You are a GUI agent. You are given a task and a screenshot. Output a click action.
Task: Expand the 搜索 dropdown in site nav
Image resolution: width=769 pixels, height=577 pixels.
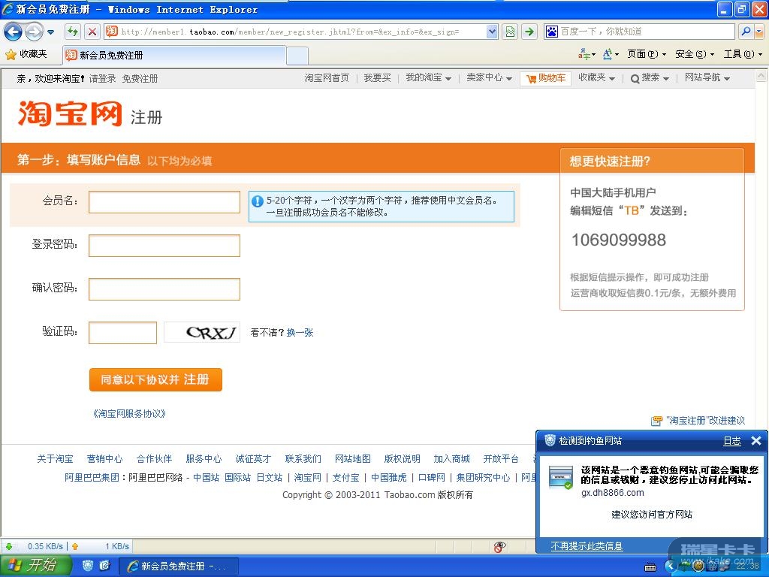click(650, 78)
